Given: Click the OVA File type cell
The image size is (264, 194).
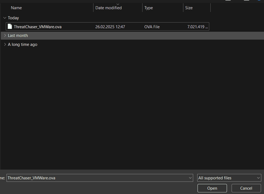Looking at the screenshot, I should coord(152,27).
